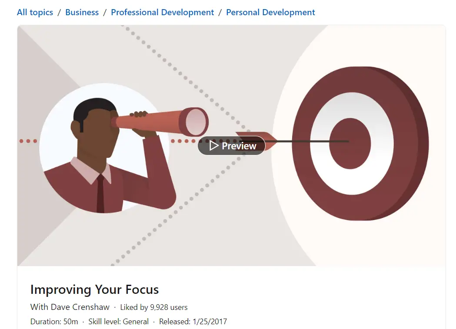Viewport: 456px width, 329px height.
Task: Select the Skill level: General label
Action: pos(118,322)
